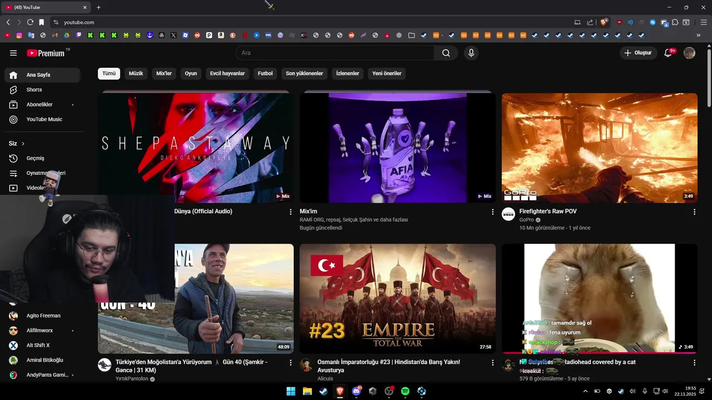Go back in browser history
This screenshot has height=400, width=712.
[8, 22]
